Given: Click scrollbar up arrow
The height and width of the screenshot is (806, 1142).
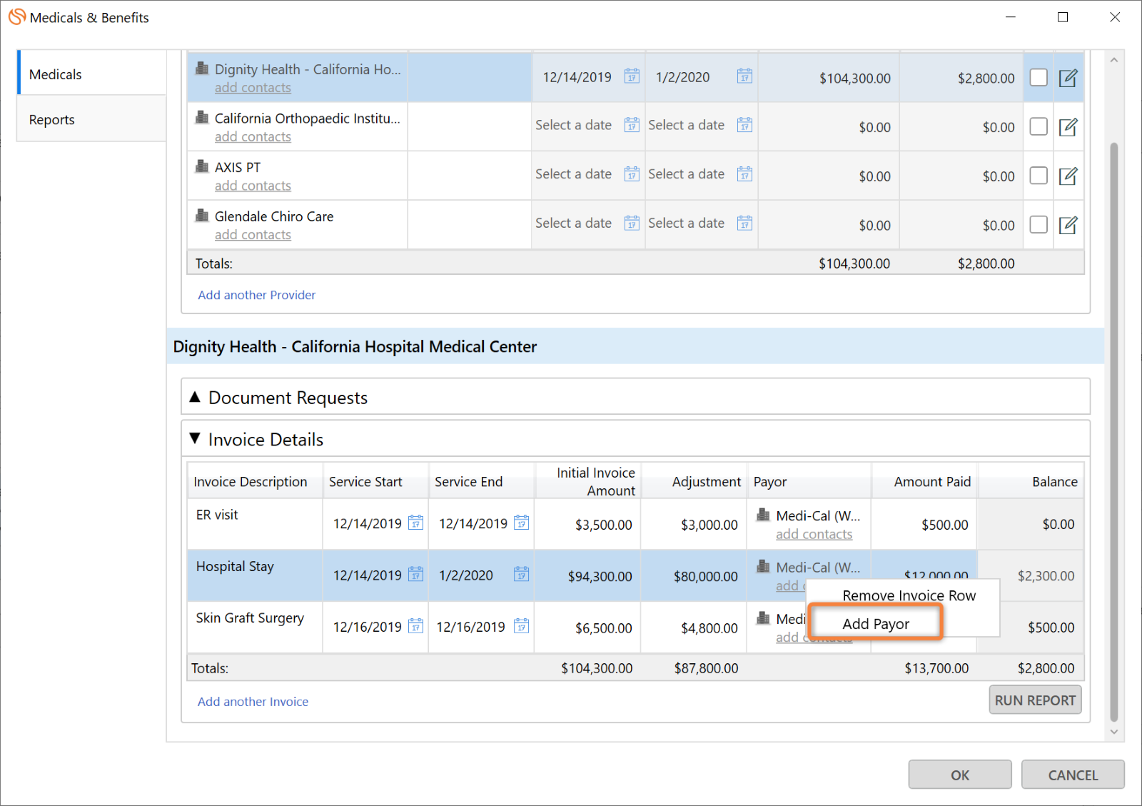Looking at the screenshot, I should pyautogui.click(x=1114, y=60).
